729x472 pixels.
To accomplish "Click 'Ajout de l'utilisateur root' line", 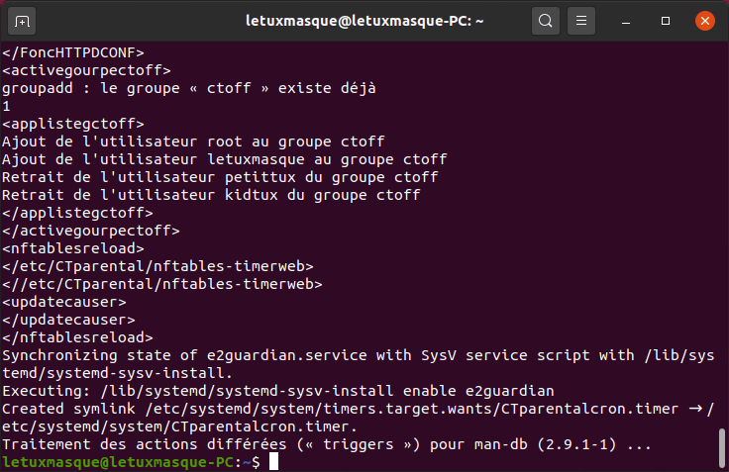I will [x=193, y=142].
